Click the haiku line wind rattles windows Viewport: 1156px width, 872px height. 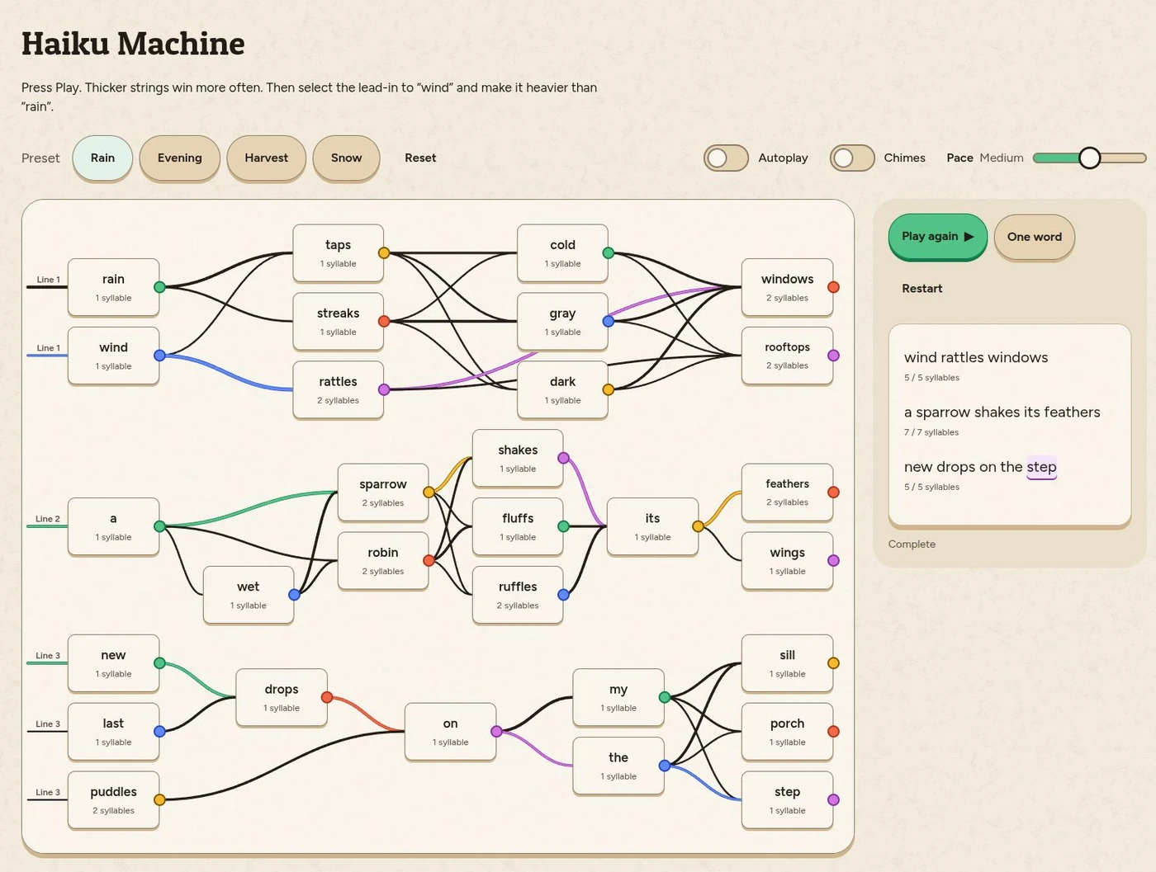coord(975,357)
